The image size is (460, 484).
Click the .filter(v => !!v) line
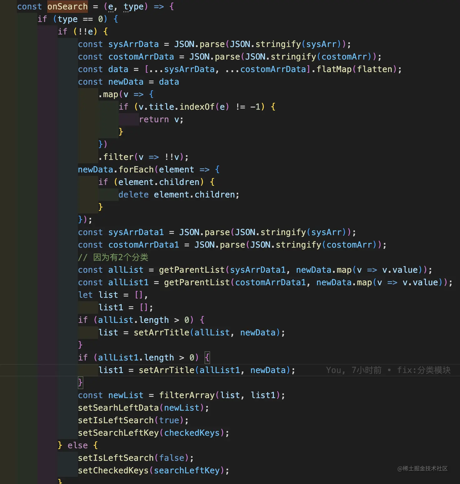[143, 157]
